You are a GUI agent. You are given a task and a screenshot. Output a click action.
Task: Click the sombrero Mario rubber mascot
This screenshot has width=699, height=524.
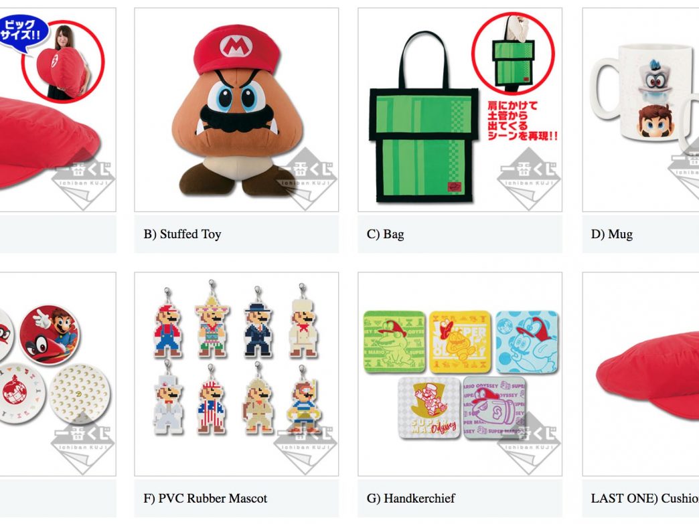coord(212,319)
